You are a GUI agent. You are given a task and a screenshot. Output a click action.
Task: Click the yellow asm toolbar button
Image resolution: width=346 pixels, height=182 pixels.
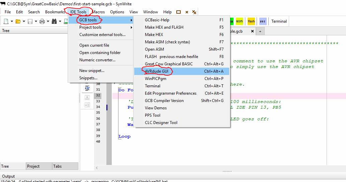pos(239,21)
